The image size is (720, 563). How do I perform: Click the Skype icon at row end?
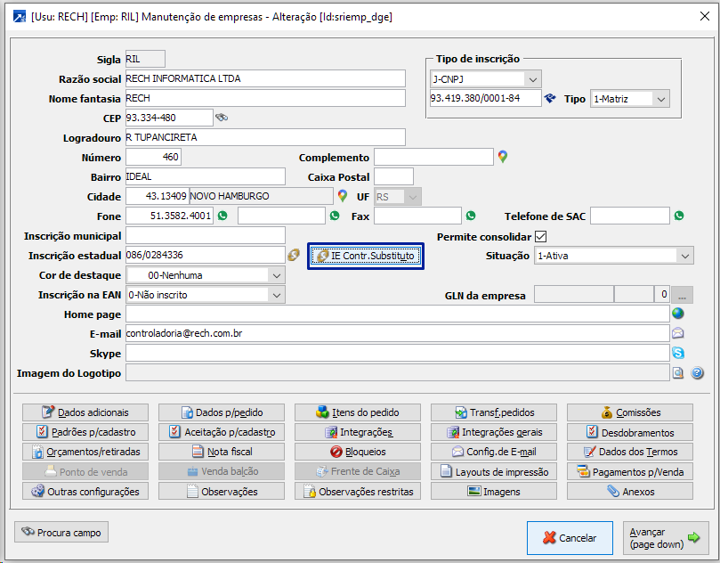(x=678, y=354)
